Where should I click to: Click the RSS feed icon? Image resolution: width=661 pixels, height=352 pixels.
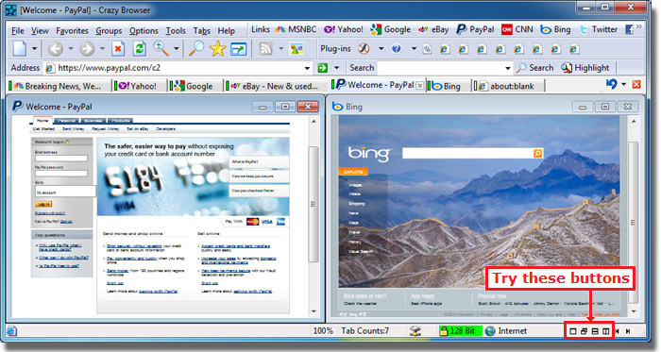click(x=265, y=49)
